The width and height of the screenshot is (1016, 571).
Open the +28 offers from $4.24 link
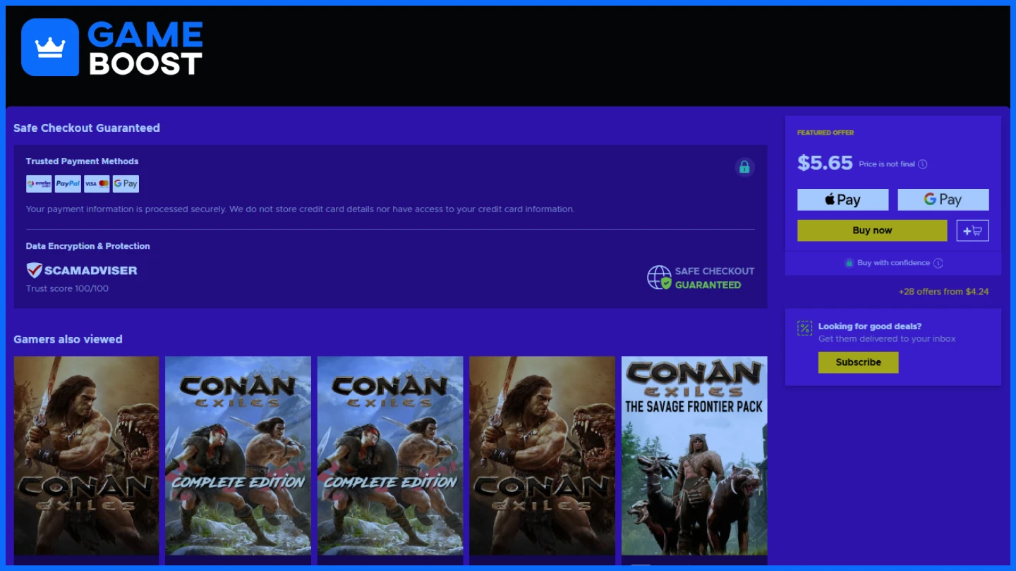click(943, 291)
